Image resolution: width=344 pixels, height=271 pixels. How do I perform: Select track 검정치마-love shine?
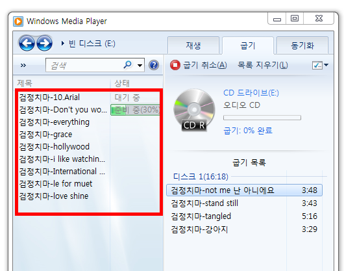[54, 196]
